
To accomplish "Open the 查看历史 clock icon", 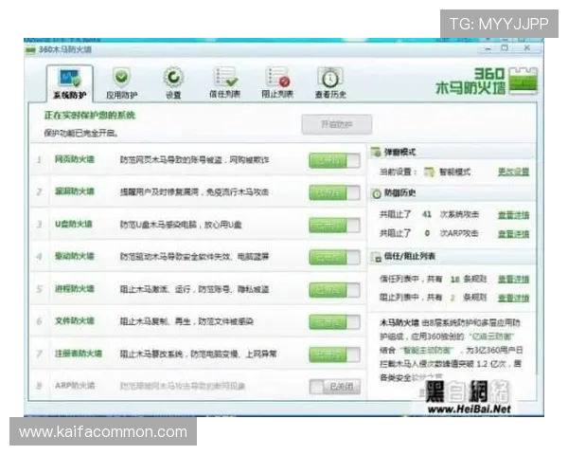I will click(x=330, y=78).
